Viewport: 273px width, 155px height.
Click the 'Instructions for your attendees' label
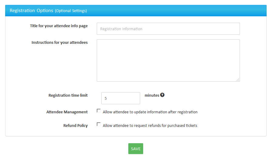[59, 43]
